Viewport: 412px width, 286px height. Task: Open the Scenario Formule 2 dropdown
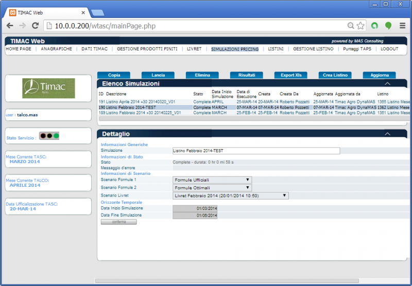coord(212,188)
